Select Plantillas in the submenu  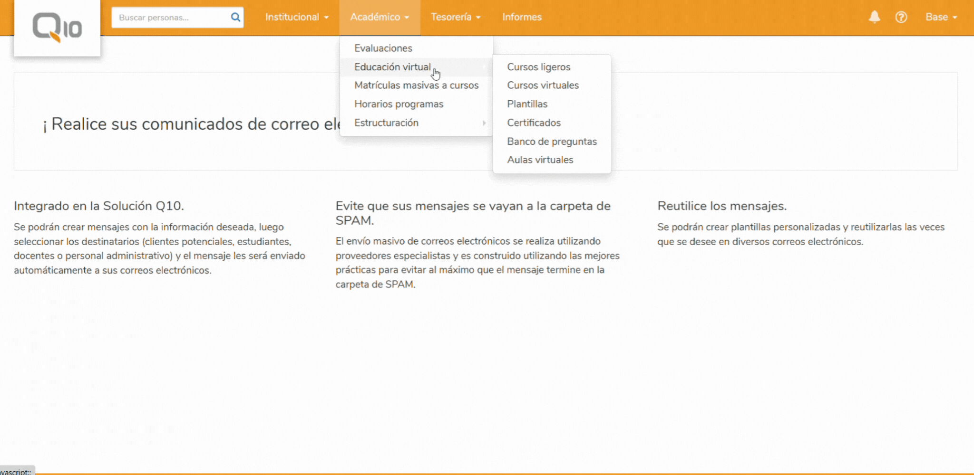527,104
